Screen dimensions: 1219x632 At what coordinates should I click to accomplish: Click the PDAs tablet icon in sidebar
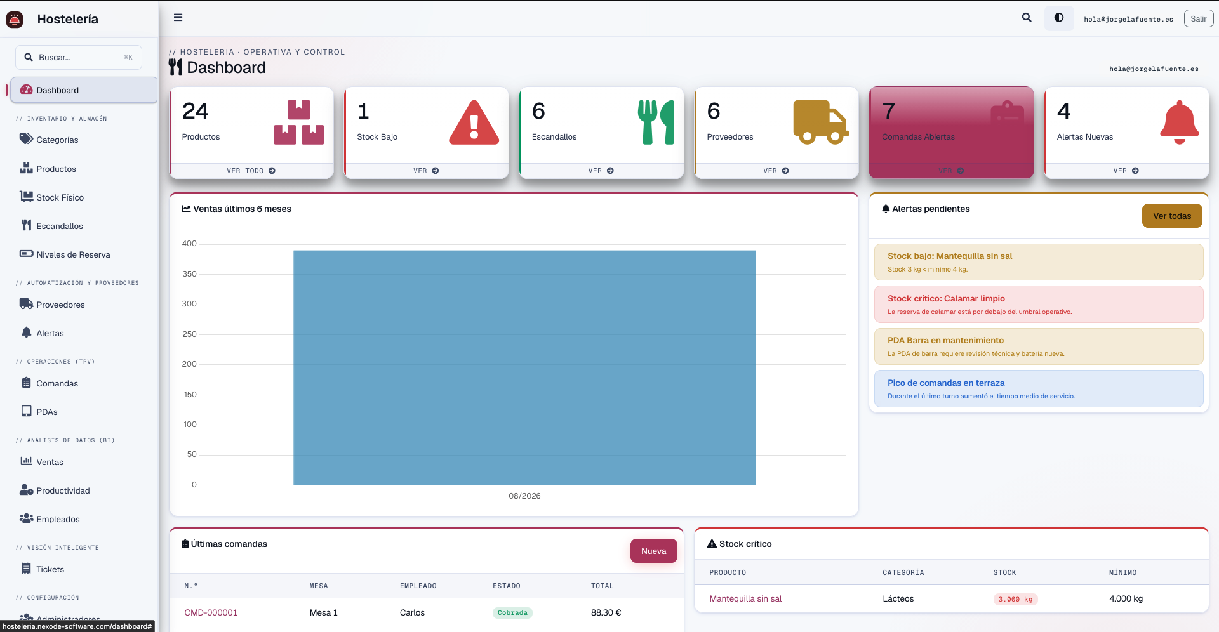click(x=26, y=411)
